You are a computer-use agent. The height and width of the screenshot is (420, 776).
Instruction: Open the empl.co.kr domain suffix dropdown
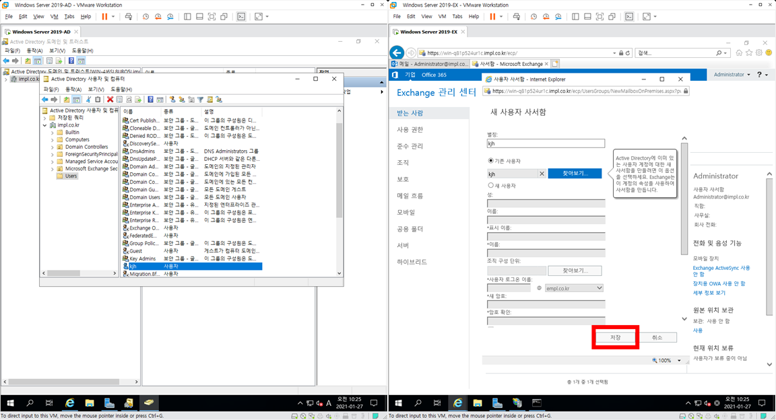(574, 288)
